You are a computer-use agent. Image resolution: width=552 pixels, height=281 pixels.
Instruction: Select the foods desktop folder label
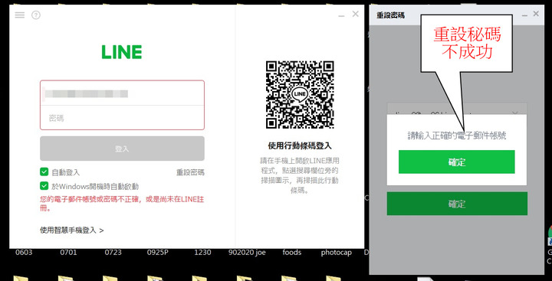(x=292, y=253)
